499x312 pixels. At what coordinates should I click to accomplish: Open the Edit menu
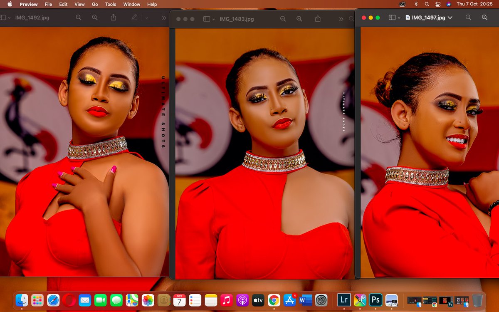coord(63,4)
